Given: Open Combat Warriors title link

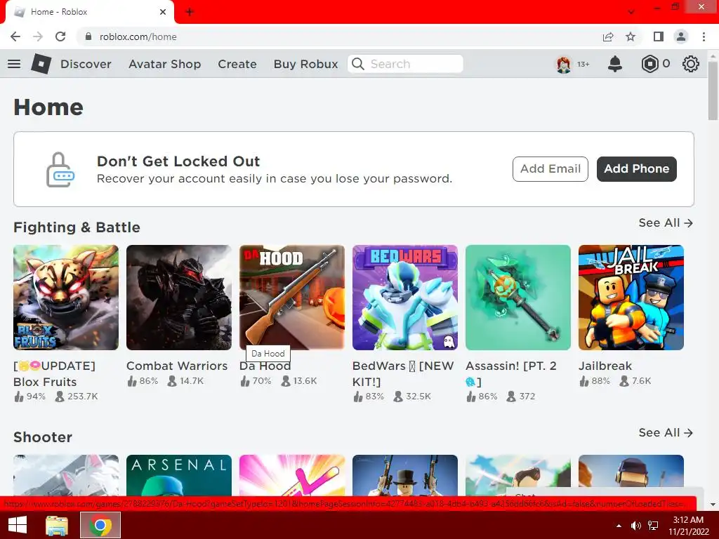Looking at the screenshot, I should point(177,366).
